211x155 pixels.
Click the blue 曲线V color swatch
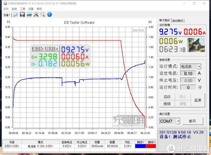click(x=140, y=146)
